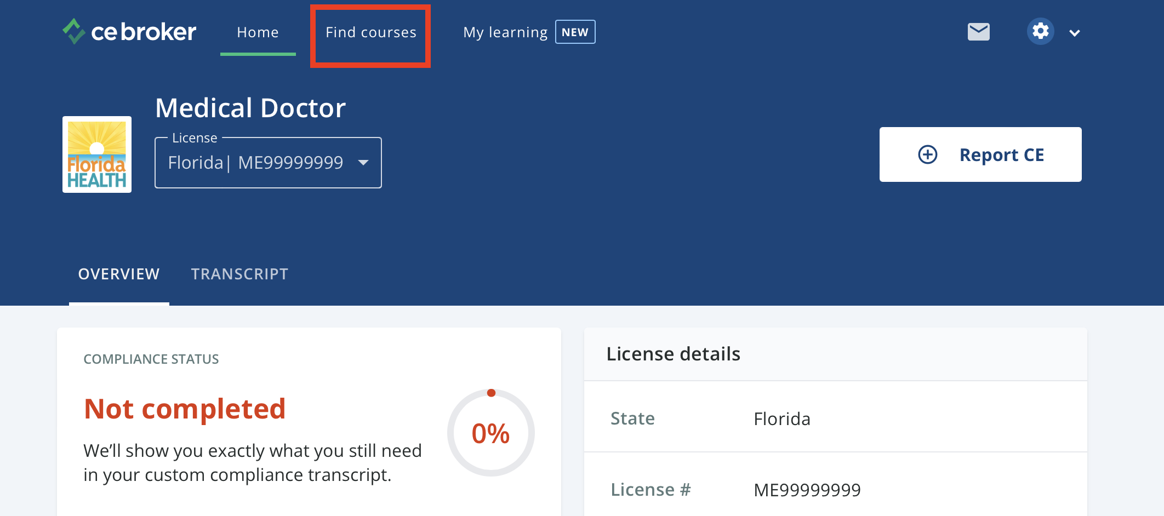The width and height of the screenshot is (1164, 516).
Task: Click the custom compliance transcript description text
Action: pyautogui.click(x=253, y=462)
